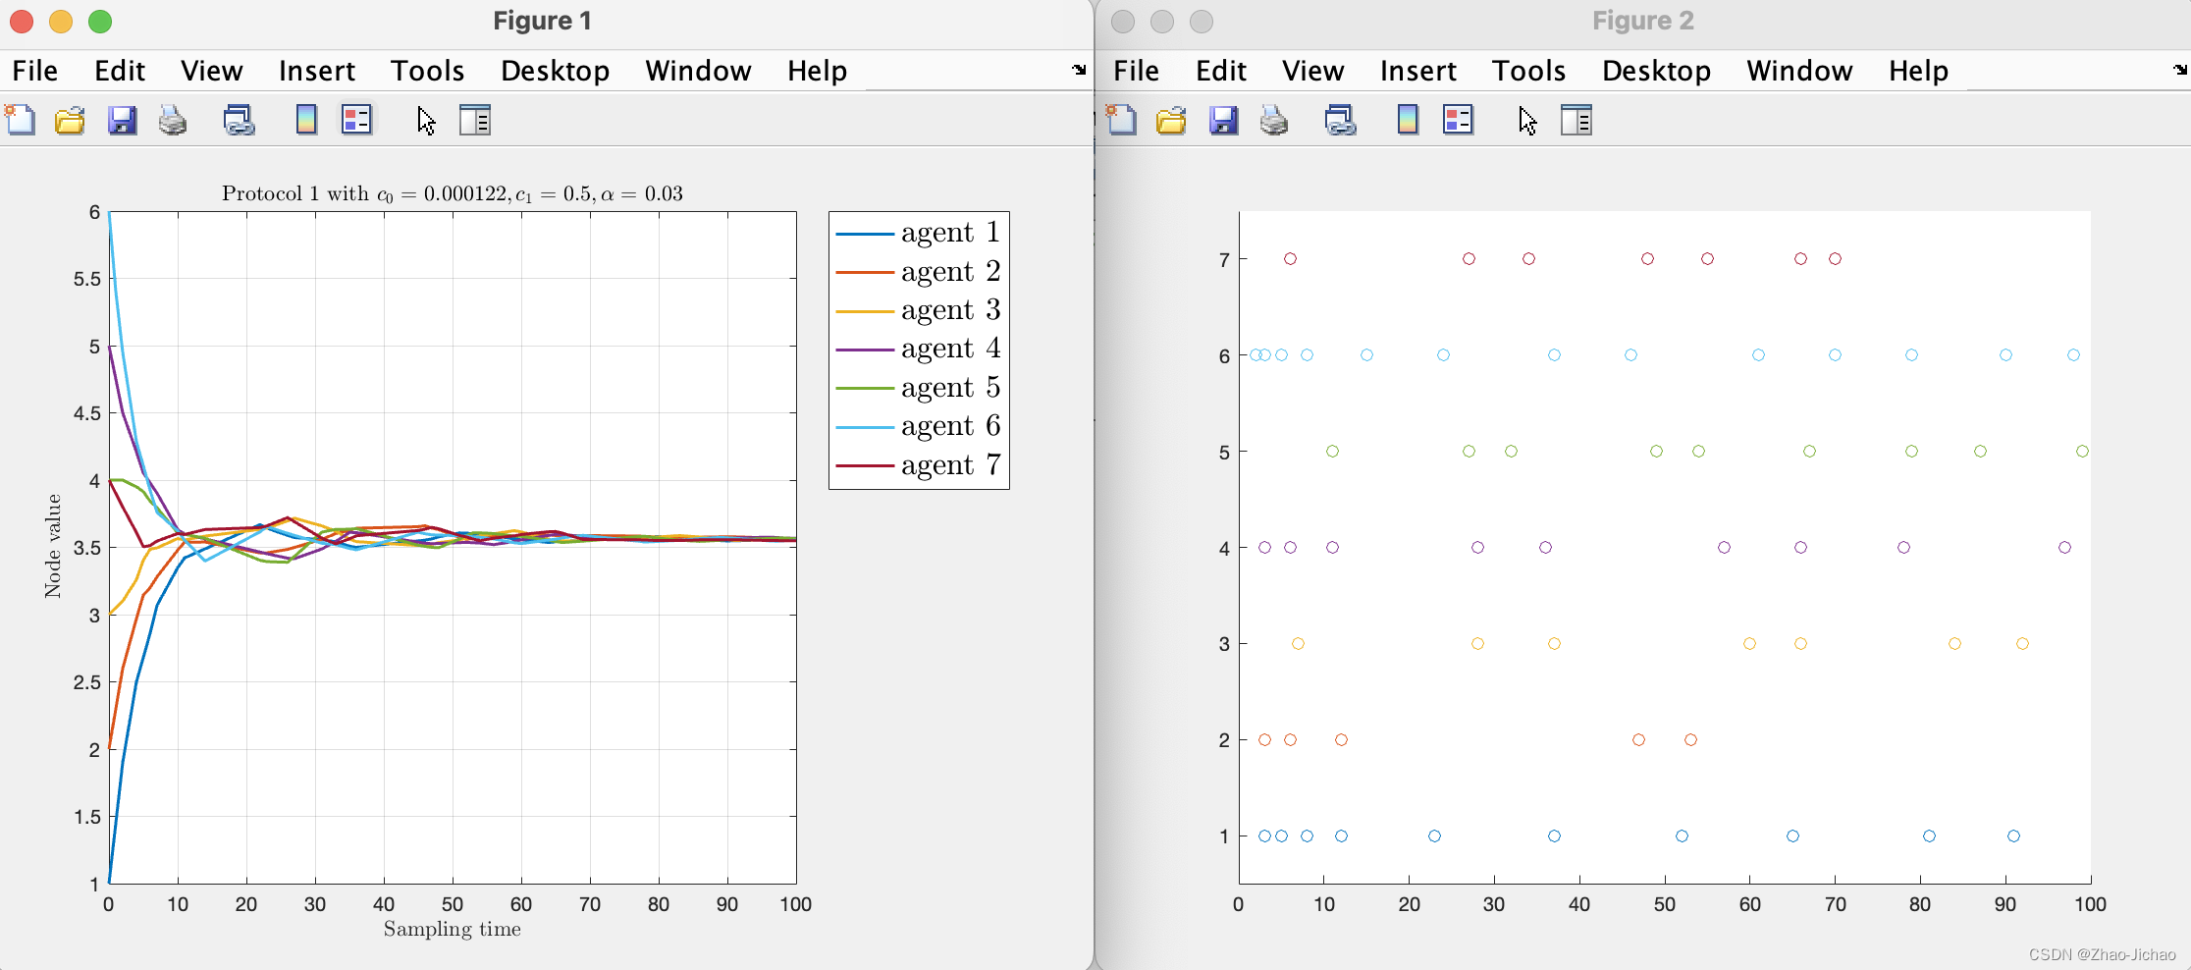The width and height of the screenshot is (2191, 970).
Task: Select 'agent 1' legend entry
Action: (x=918, y=233)
